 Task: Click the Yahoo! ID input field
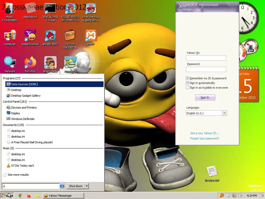[x=206, y=58]
